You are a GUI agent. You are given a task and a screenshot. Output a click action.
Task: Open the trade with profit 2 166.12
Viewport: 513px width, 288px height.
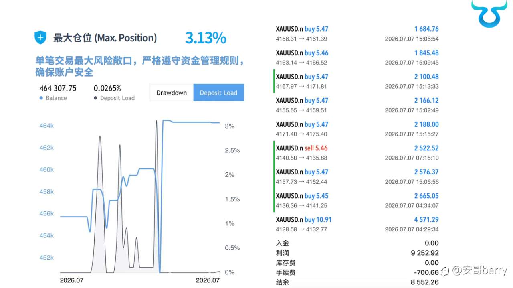(x=357, y=105)
